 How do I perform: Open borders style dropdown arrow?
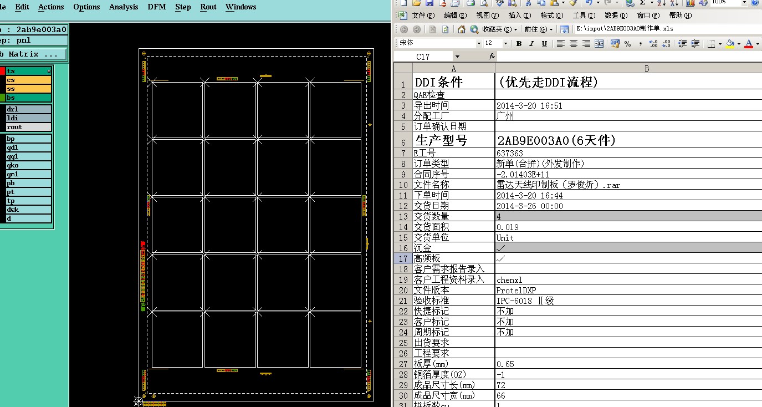click(x=719, y=44)
